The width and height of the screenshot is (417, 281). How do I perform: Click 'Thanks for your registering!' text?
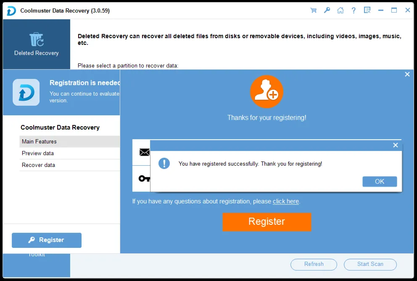[267, 117]
